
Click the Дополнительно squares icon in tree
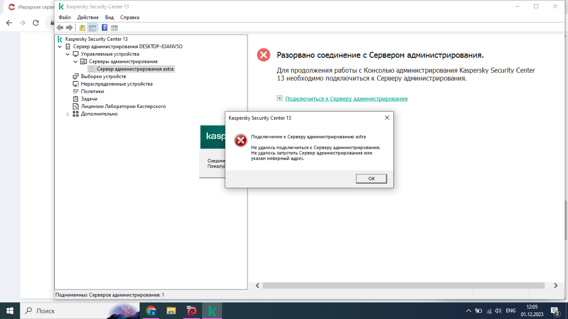click(76, 114)
